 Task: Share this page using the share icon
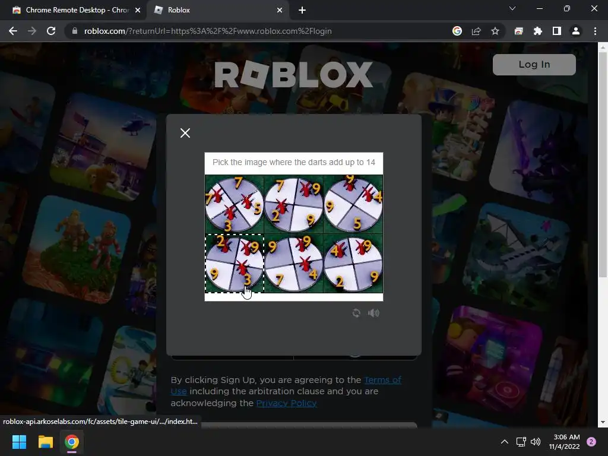tap(476, 31)
